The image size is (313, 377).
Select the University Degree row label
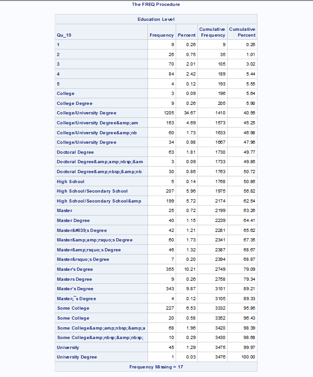(77, 357)
